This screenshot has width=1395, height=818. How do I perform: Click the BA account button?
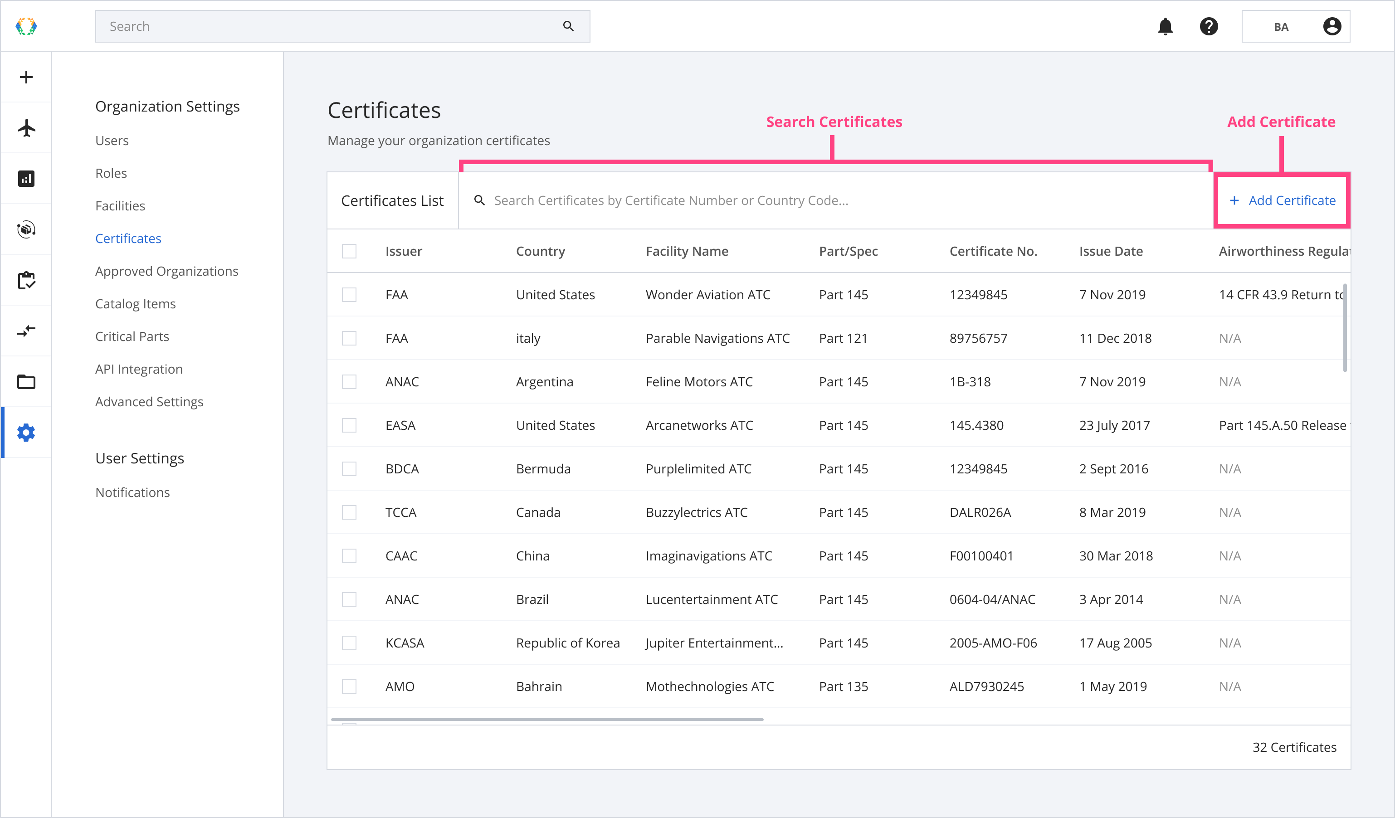[x=1296, y=26]
